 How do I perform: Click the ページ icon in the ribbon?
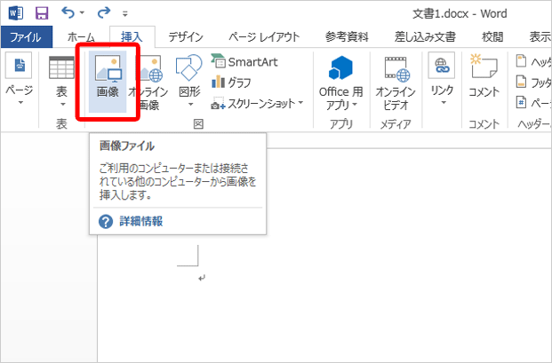(19, 66)
